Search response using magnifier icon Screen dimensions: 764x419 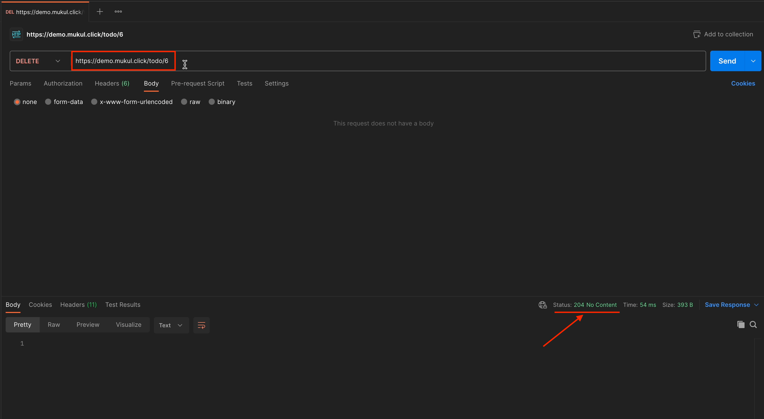click(753, 324)
